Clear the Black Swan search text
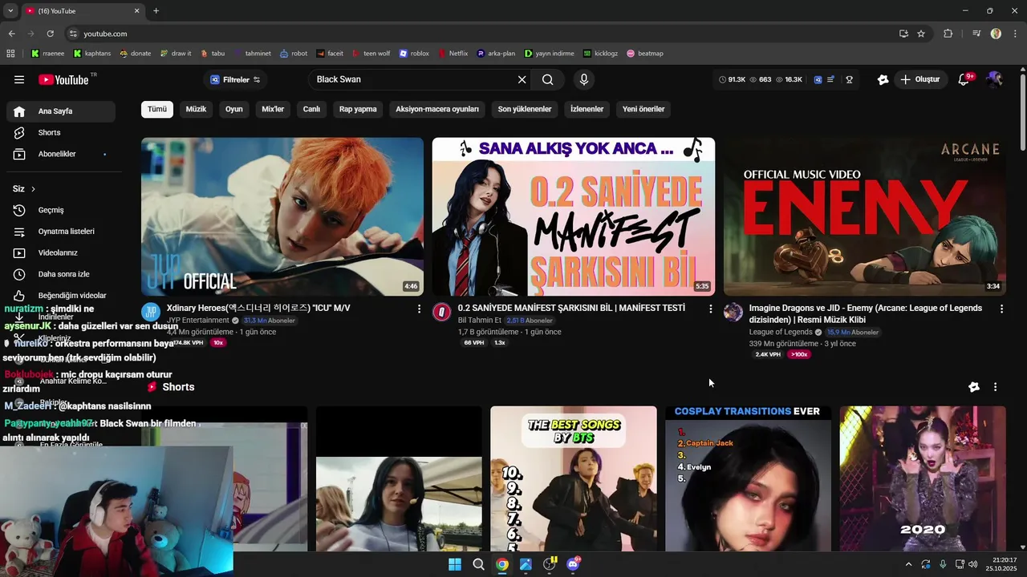The width and height of the screenshot is (1027, 577). click(522, 79)
